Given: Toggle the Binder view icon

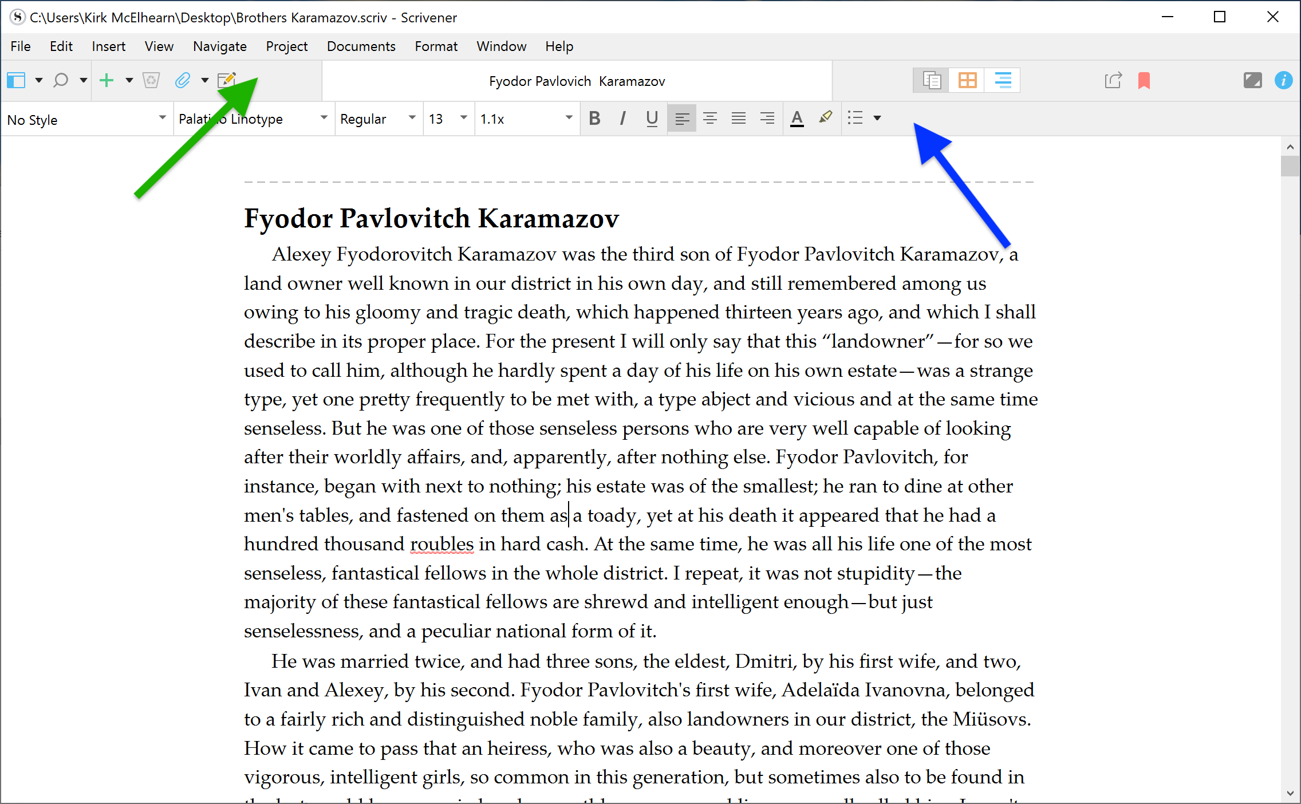Looking at the screenshot, I should (x=16, y=80).
